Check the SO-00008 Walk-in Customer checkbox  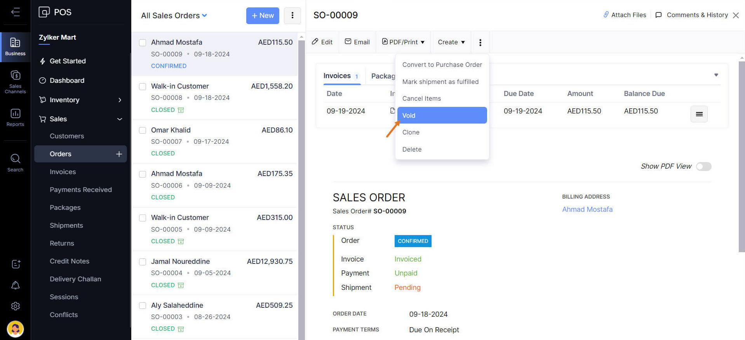click(143, 86)
